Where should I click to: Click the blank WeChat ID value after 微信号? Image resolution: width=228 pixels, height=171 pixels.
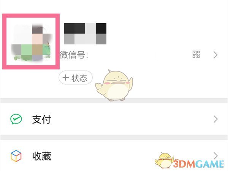(138, 55)
